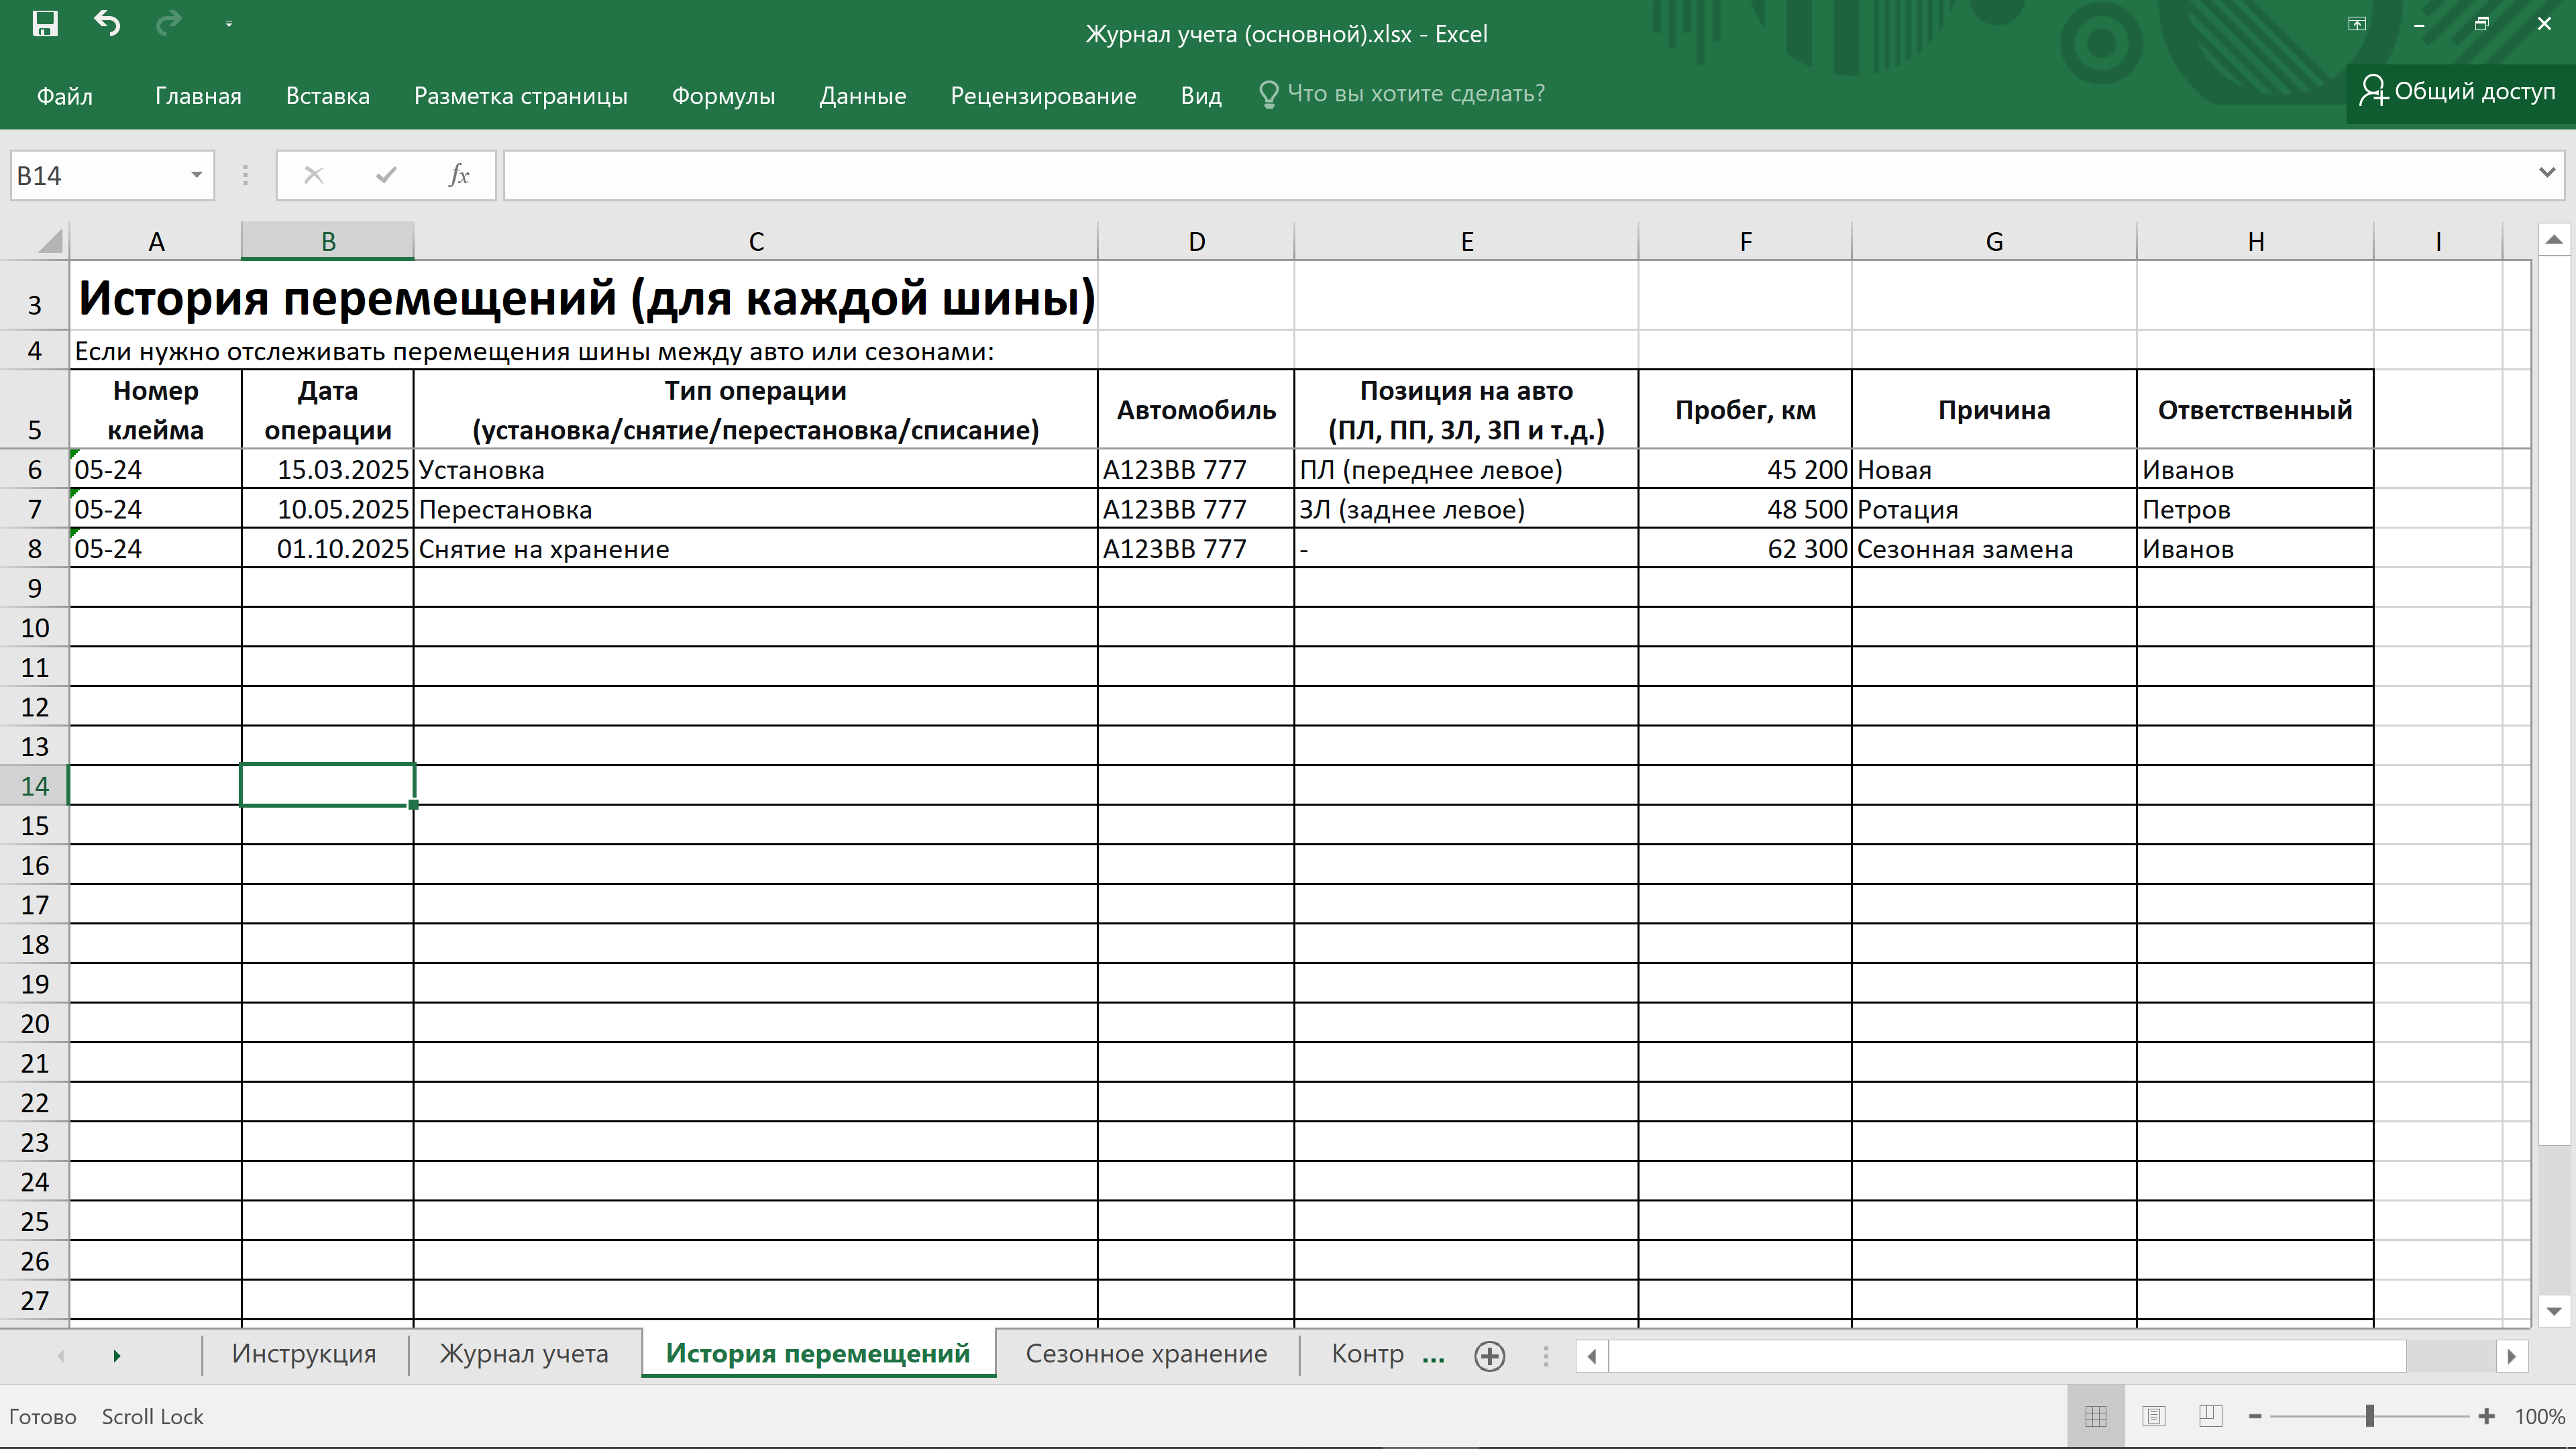Click the Файл menu button
The image size is (2576, 1449).
tap(65, 96)
